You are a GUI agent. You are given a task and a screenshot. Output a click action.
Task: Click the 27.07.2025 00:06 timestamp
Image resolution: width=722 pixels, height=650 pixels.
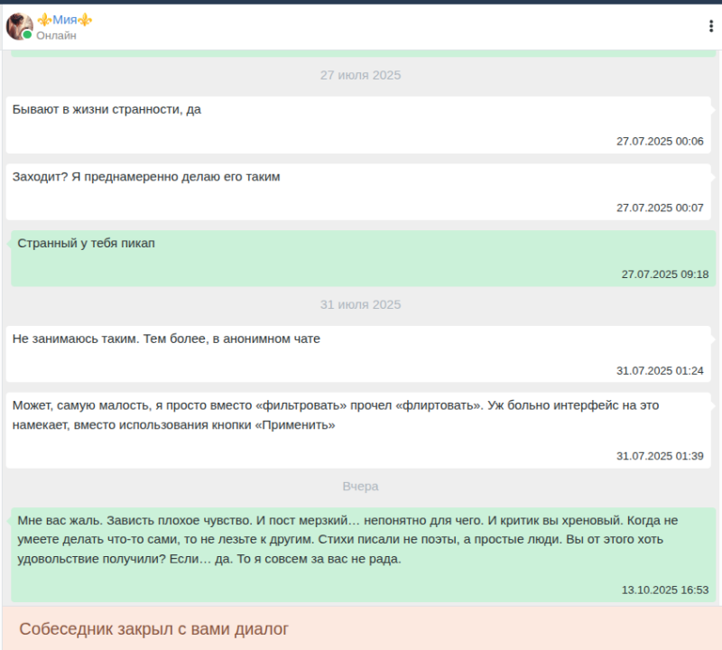point(660,141)
